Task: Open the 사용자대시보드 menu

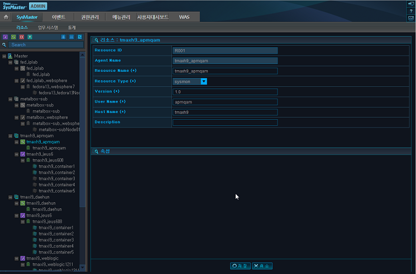Action: point(152,17)
